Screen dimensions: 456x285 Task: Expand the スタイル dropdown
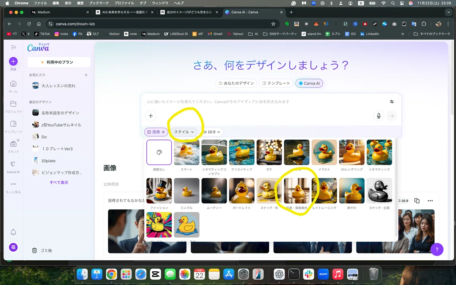pos(184,132)
